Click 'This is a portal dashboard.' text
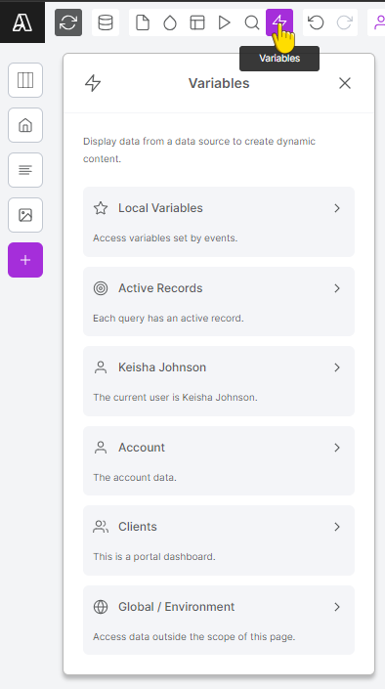 pos(153,557)
